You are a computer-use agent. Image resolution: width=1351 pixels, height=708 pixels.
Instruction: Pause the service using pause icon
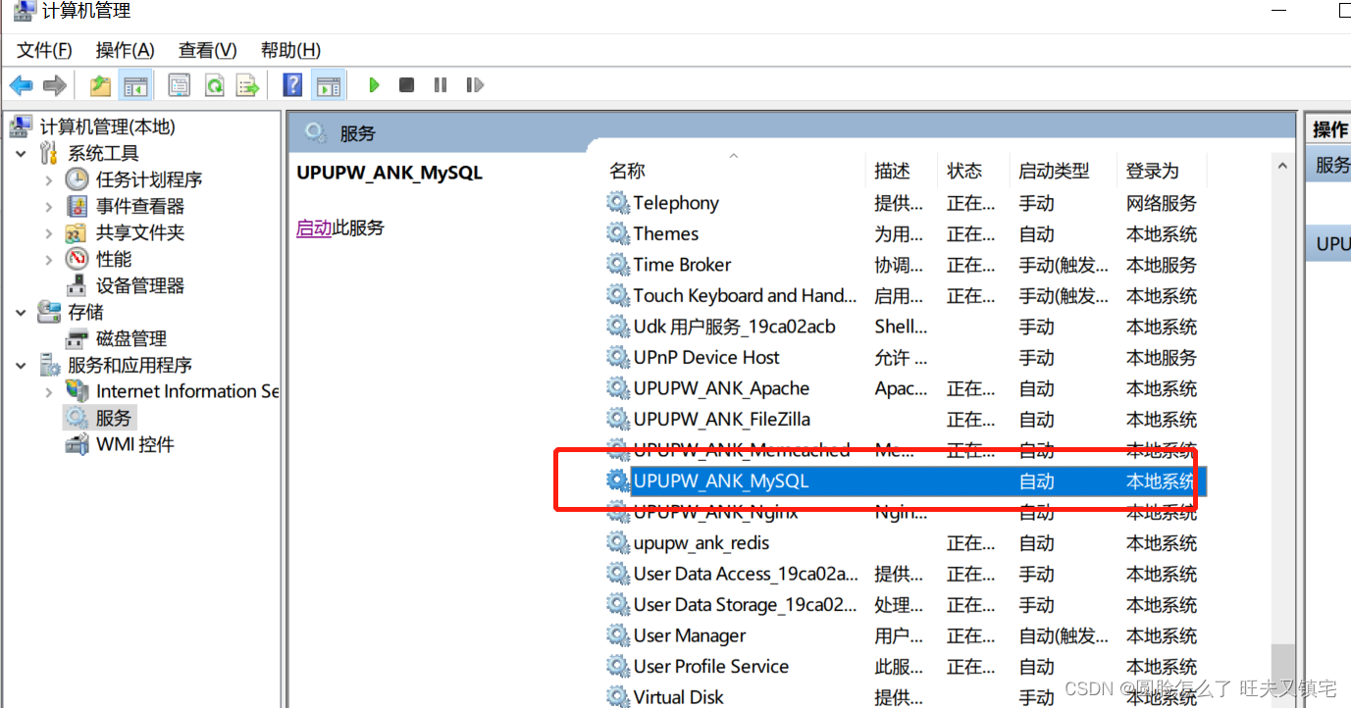tap(441, 85)
